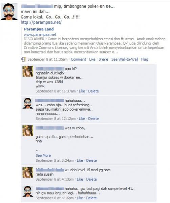The height and width of the screenshot is (203, 170).
Task: Delete the 11:37am comment
Action: pyautogui.click(x=93, y=91)
